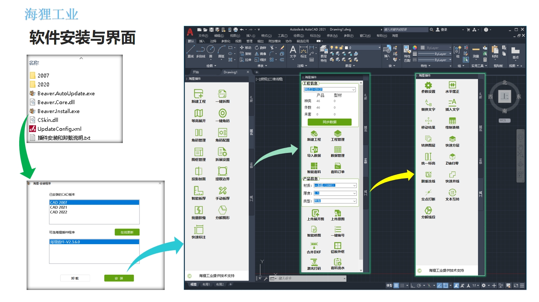Select the 等高展开 tool icon
This screenshot has width=539, height=302.
pos(198,113)
